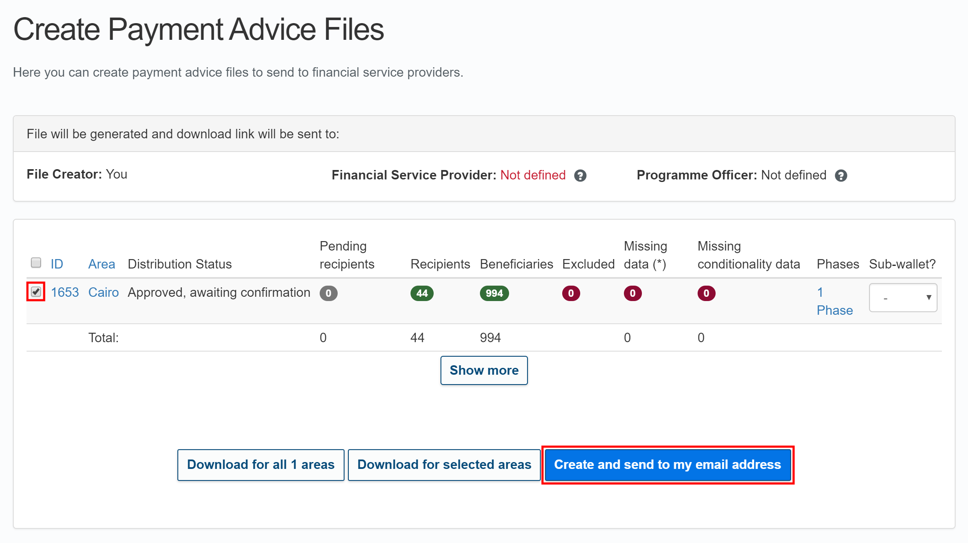The height and width of the screenshot is (543, 968).
Task: Click the Missing data count badge
Action: coord(633,293)
